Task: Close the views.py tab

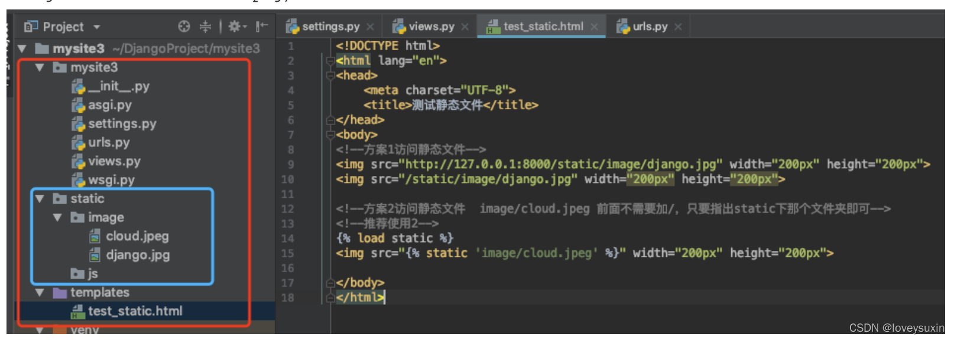Action: 465,27
